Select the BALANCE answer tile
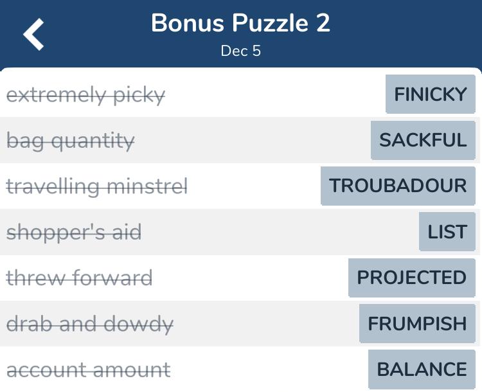The width and height of the screenshot is (482, 392). click(422, 370)
